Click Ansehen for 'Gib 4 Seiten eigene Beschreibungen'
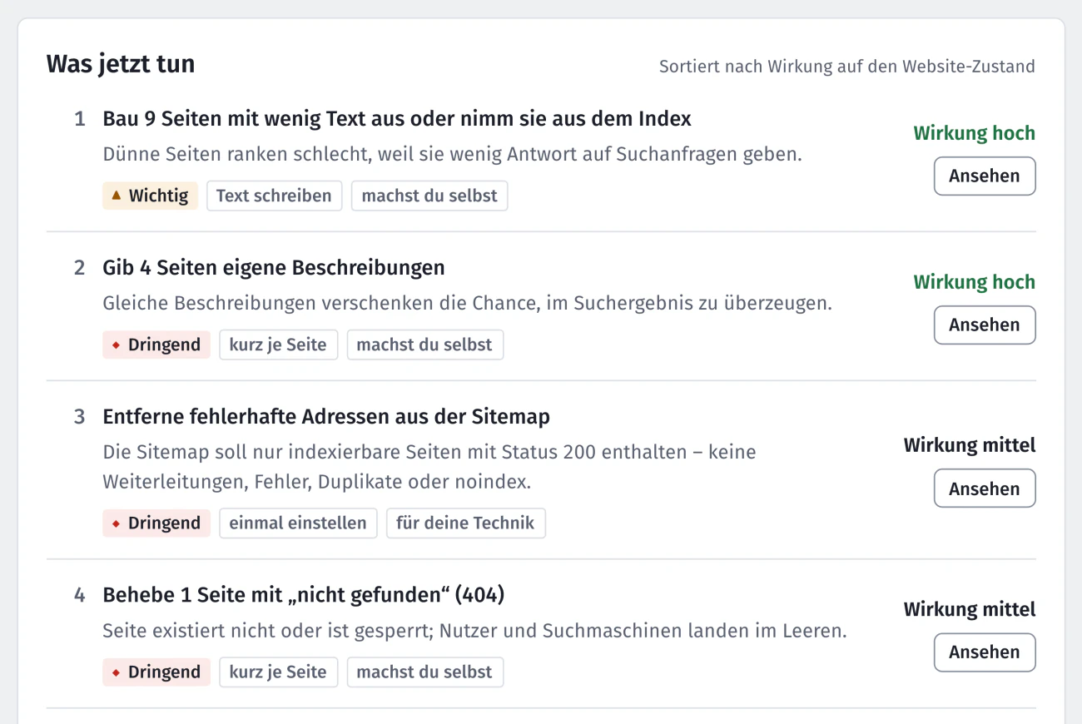 coord(985,325)
